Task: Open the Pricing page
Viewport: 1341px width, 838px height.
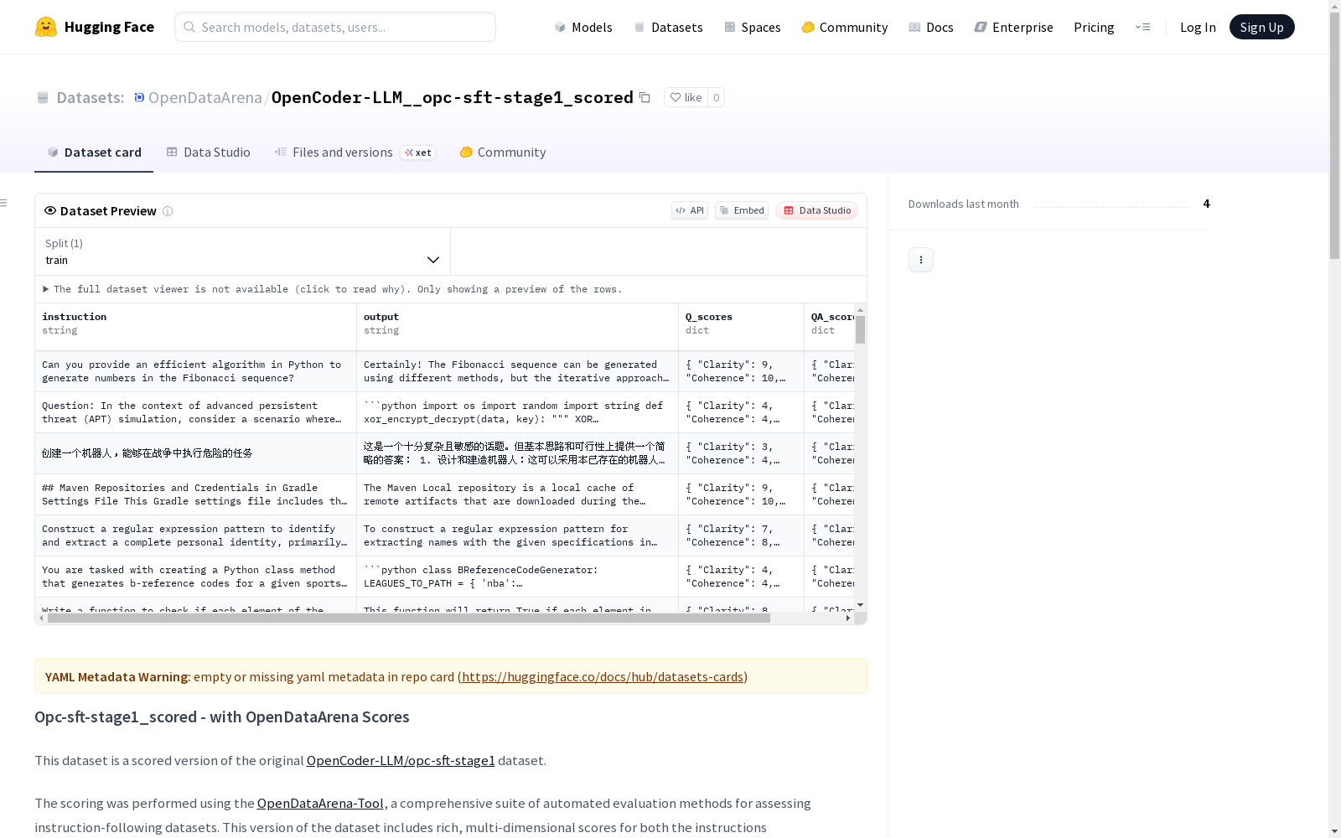Action: coord(1094,27)
